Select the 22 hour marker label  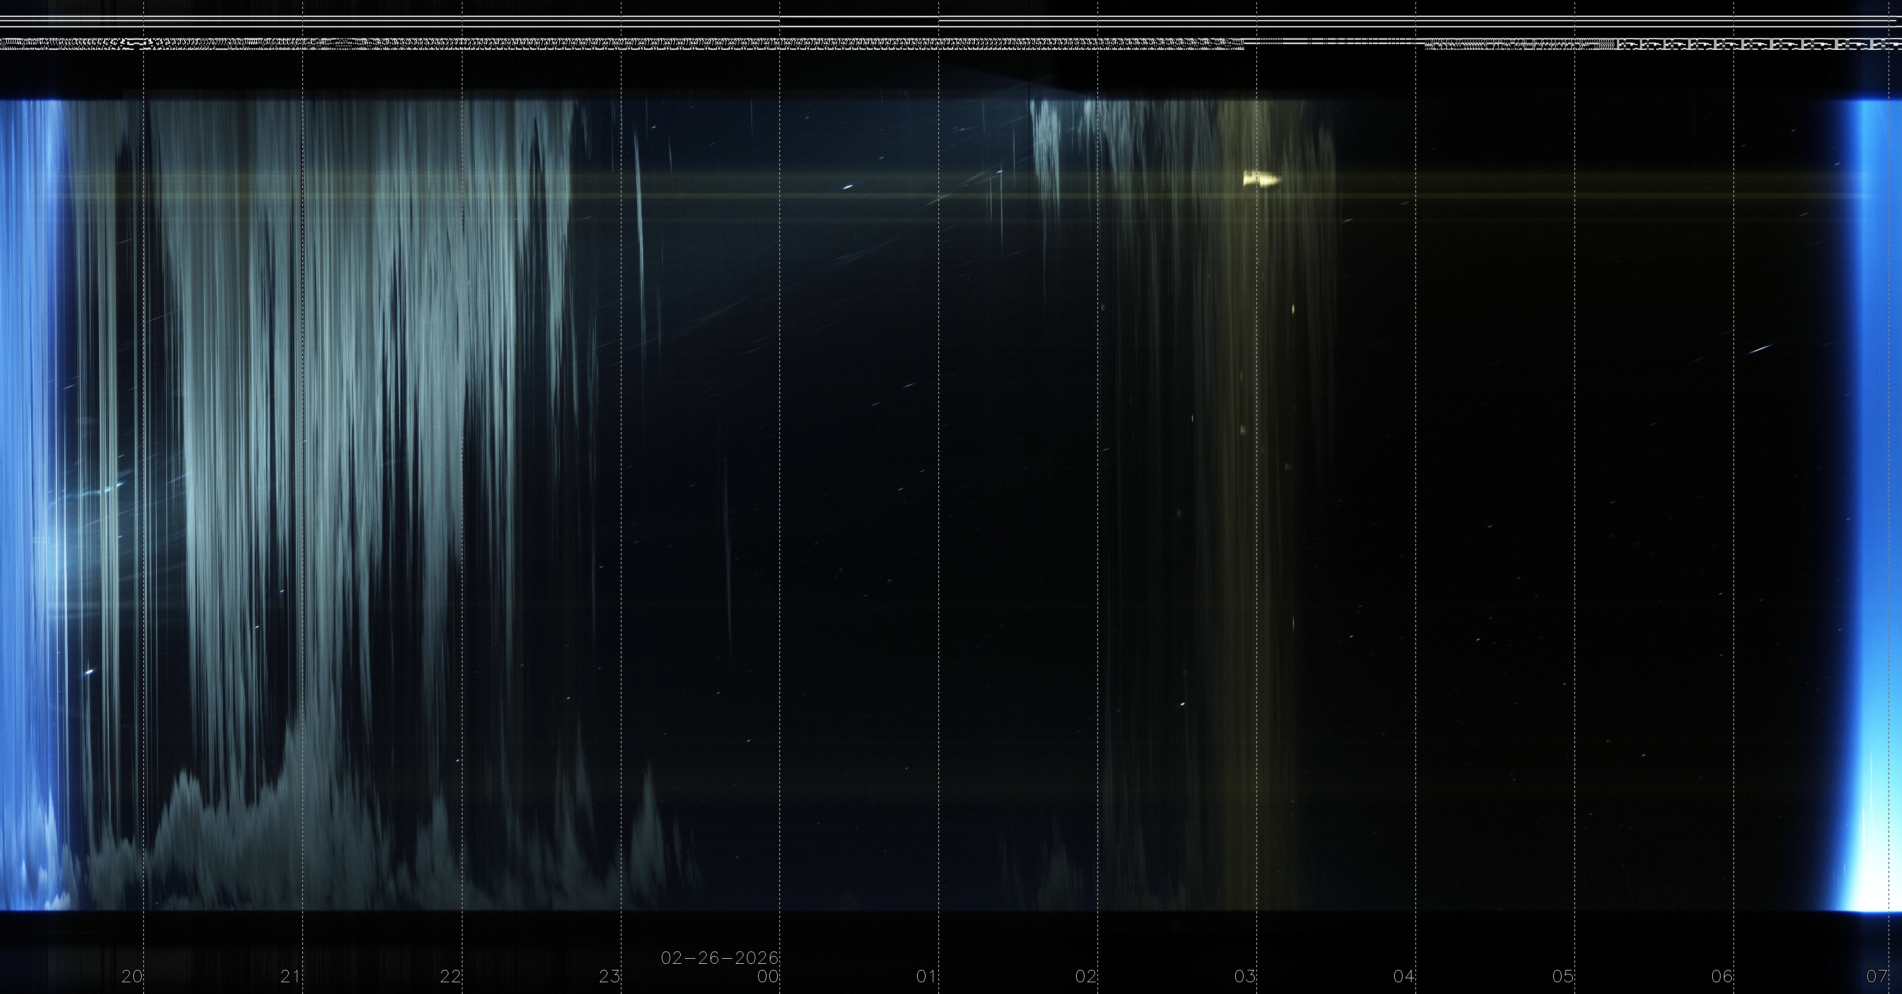pos(450,977)
